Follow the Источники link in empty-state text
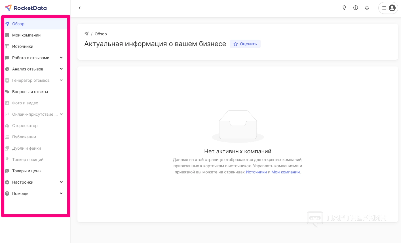The image size is (401, 243). (x=256, y=172)
